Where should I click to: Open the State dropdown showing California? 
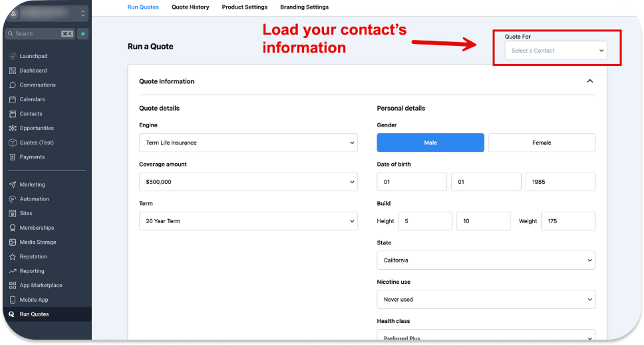click(486, 260)
